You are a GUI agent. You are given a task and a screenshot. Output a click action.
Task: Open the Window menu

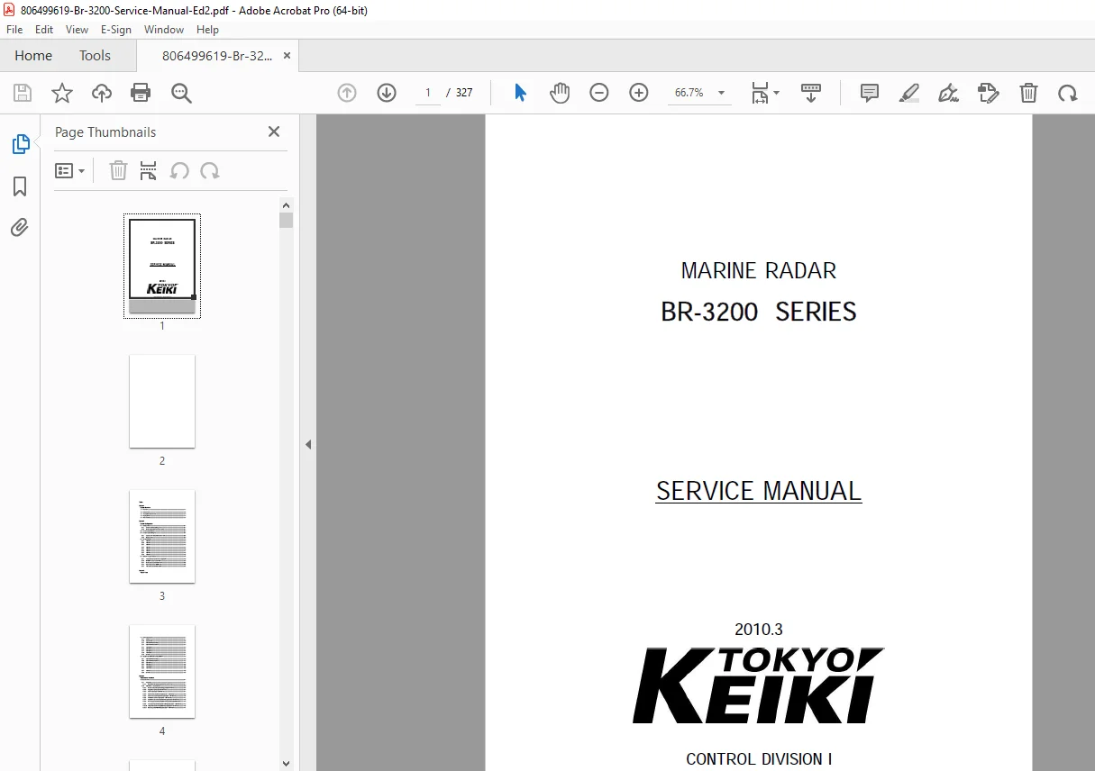[x=164, y=30]
